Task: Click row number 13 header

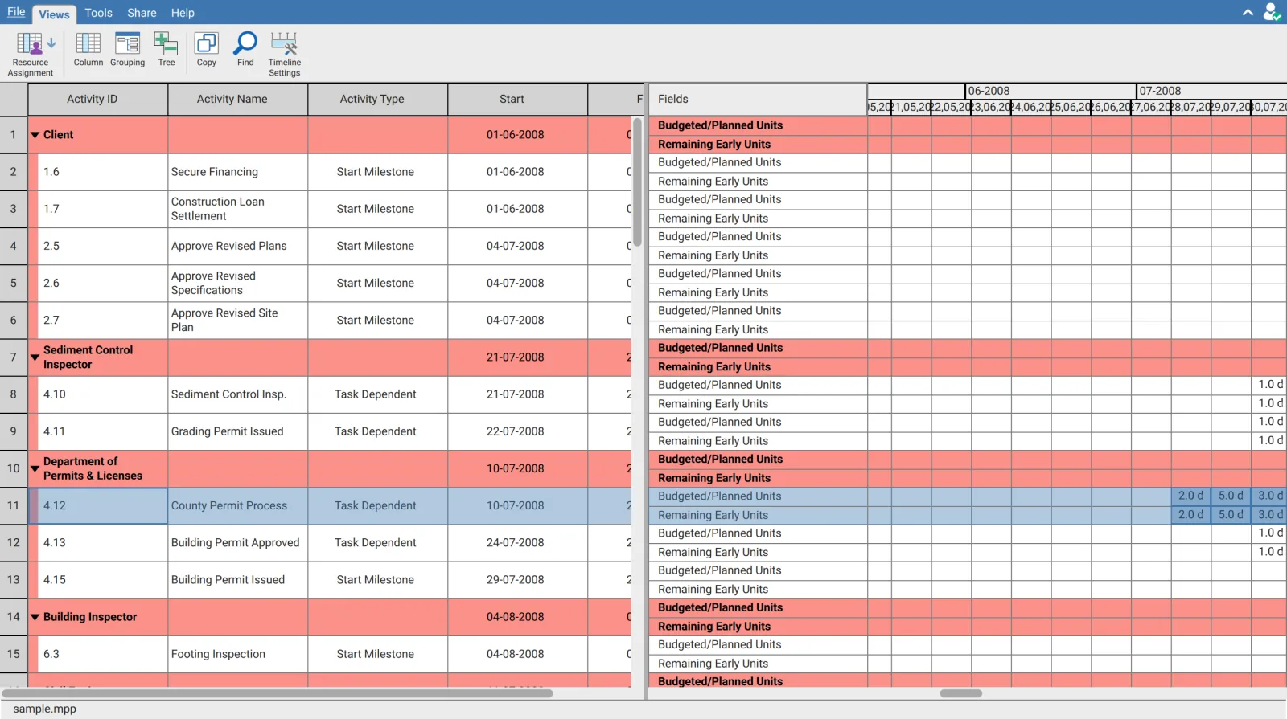Action: pos(14,580)
